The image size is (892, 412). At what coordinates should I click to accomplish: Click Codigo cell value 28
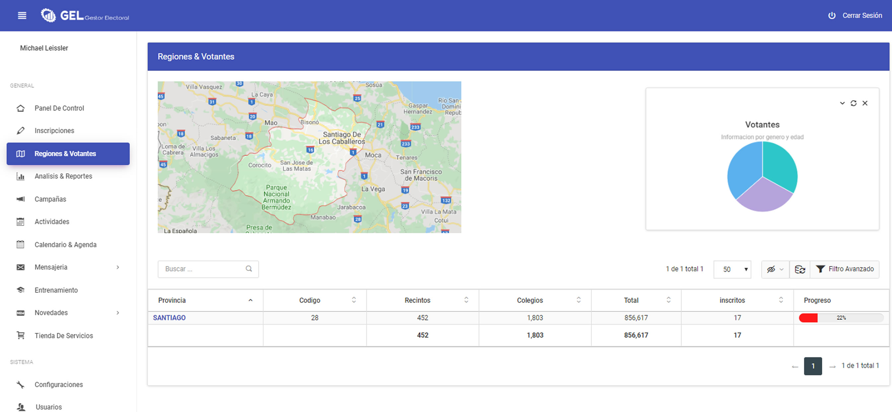coord(314,318)
